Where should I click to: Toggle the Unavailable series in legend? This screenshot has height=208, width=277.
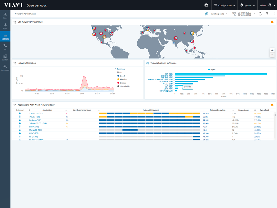coord(124,86)
